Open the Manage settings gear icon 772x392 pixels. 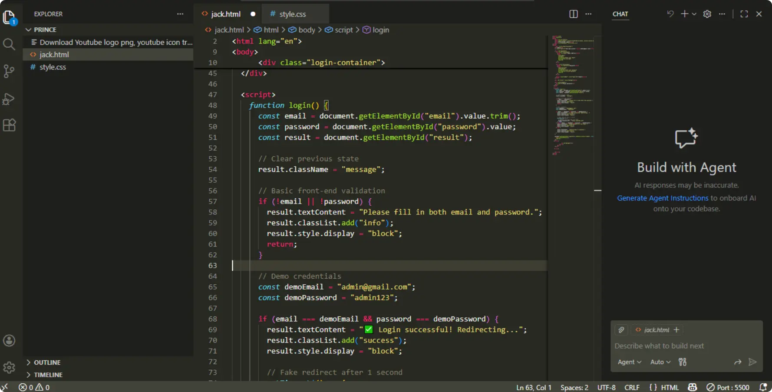[x=9, y=367]
